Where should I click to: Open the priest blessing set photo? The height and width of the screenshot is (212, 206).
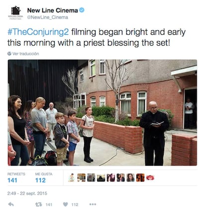103,113
